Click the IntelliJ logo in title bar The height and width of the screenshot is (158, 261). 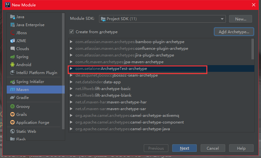[7, 5]
